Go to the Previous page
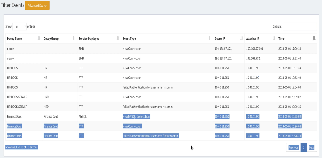The width and height of the screenshot is (322, 158). click(293, 147)
